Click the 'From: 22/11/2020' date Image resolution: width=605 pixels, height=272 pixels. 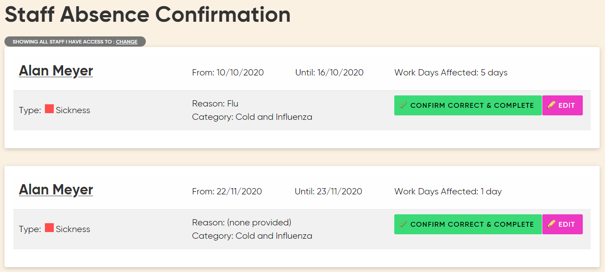pos(227,191)
